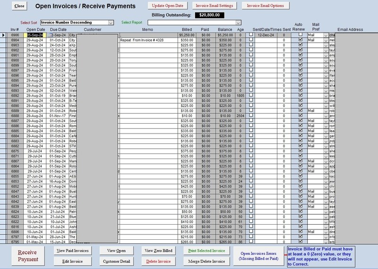The height and width of the screenshot is (269, 378).
Task: Check the Sent checkbox for invoice 6906
Action: pos(251,34)
